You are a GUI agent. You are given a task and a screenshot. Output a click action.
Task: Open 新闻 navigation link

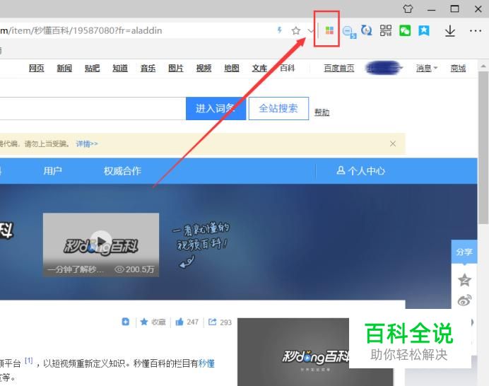tap(64, 68)
